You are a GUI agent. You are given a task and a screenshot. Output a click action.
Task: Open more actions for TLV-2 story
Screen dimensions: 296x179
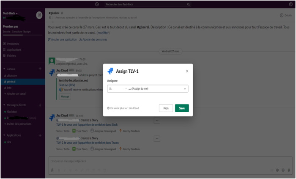coord(157,139)
